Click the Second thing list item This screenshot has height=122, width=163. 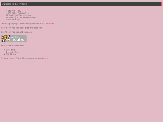coord(12,52)
